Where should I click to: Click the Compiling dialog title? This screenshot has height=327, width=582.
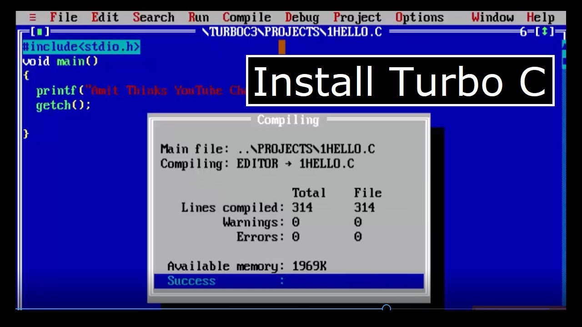pos(288,120)
